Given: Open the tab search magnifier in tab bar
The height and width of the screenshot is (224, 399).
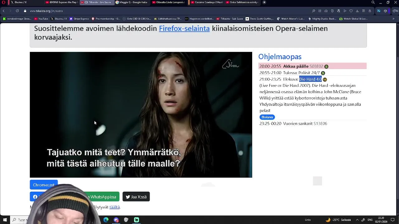Looking at the screenshot, I should click(373, 2).
